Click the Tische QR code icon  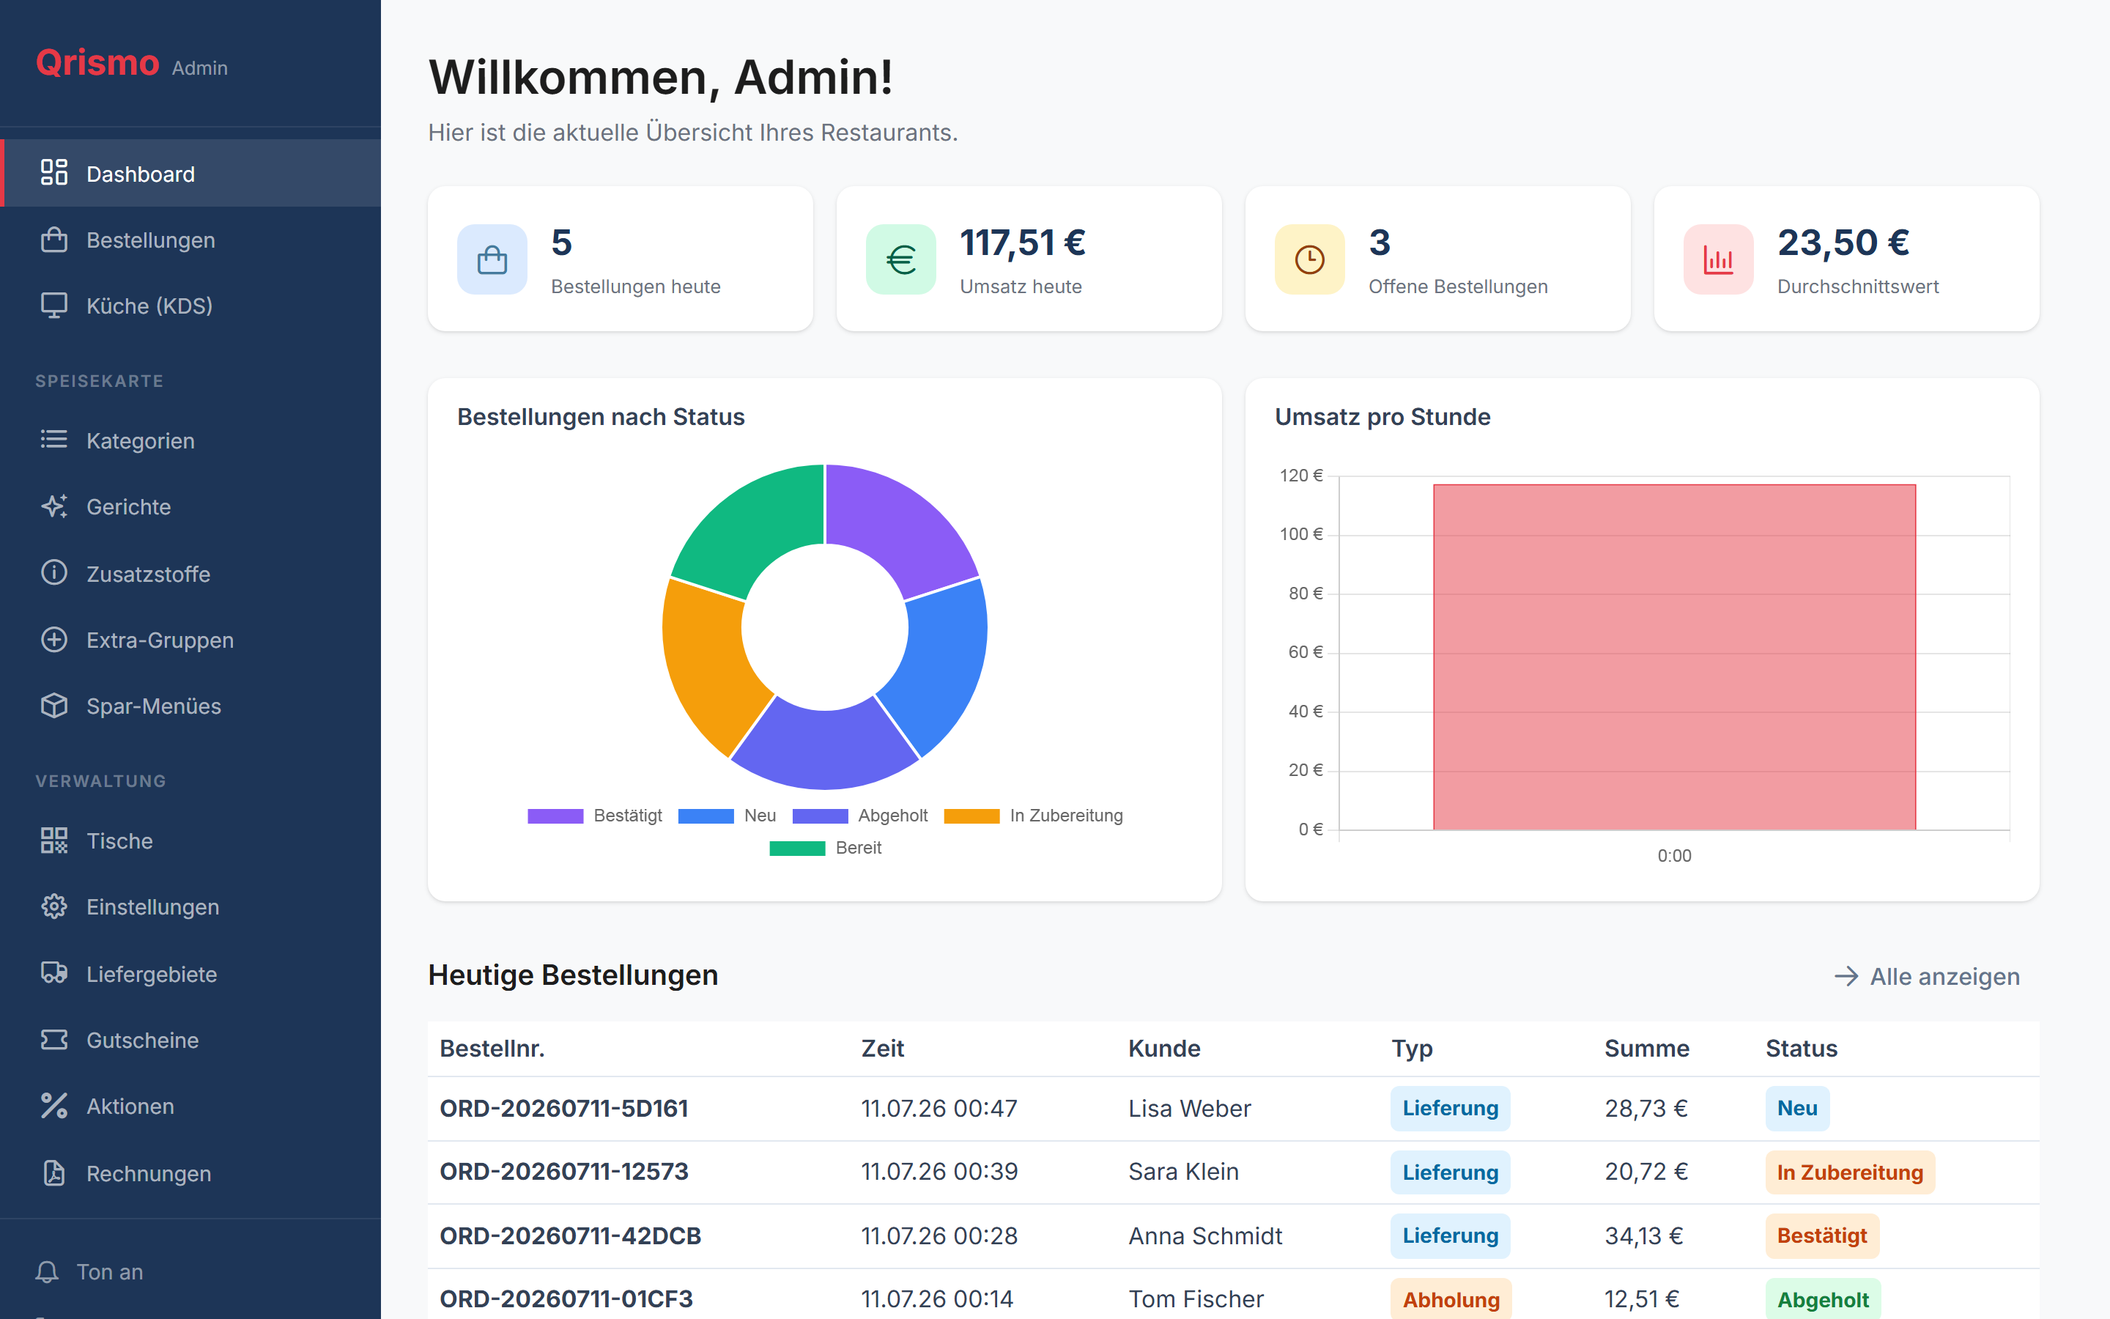pos(54,840)
